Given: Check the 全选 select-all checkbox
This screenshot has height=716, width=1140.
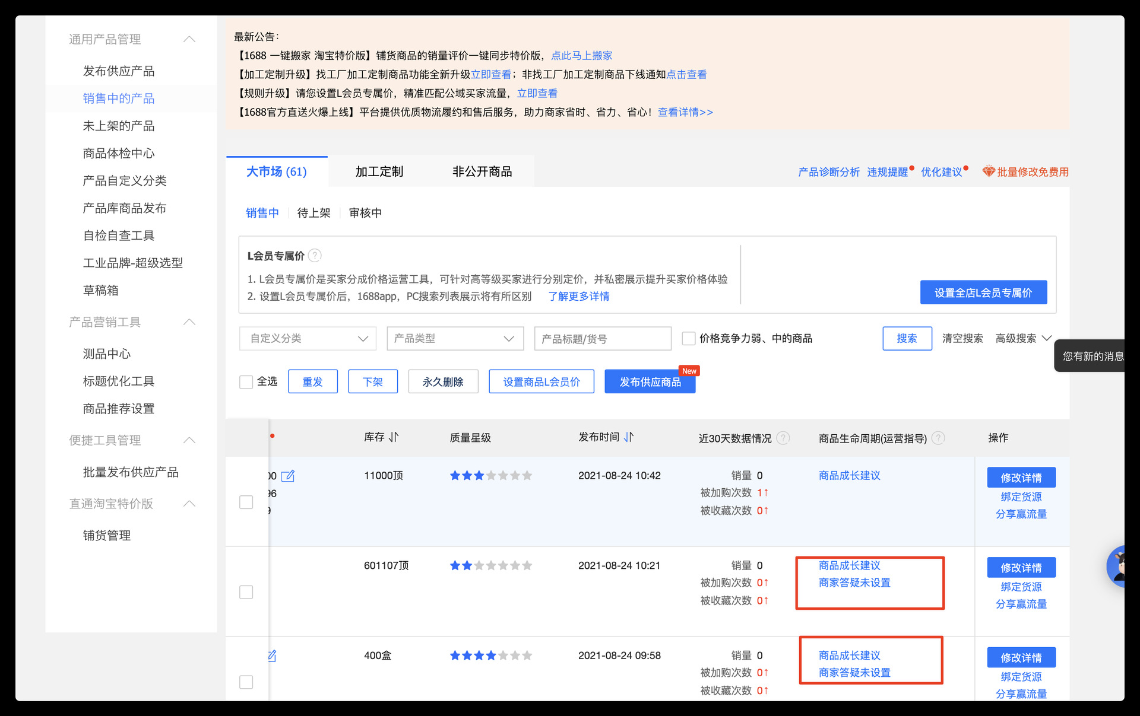Looking at the screenshot, I should 246,382.
